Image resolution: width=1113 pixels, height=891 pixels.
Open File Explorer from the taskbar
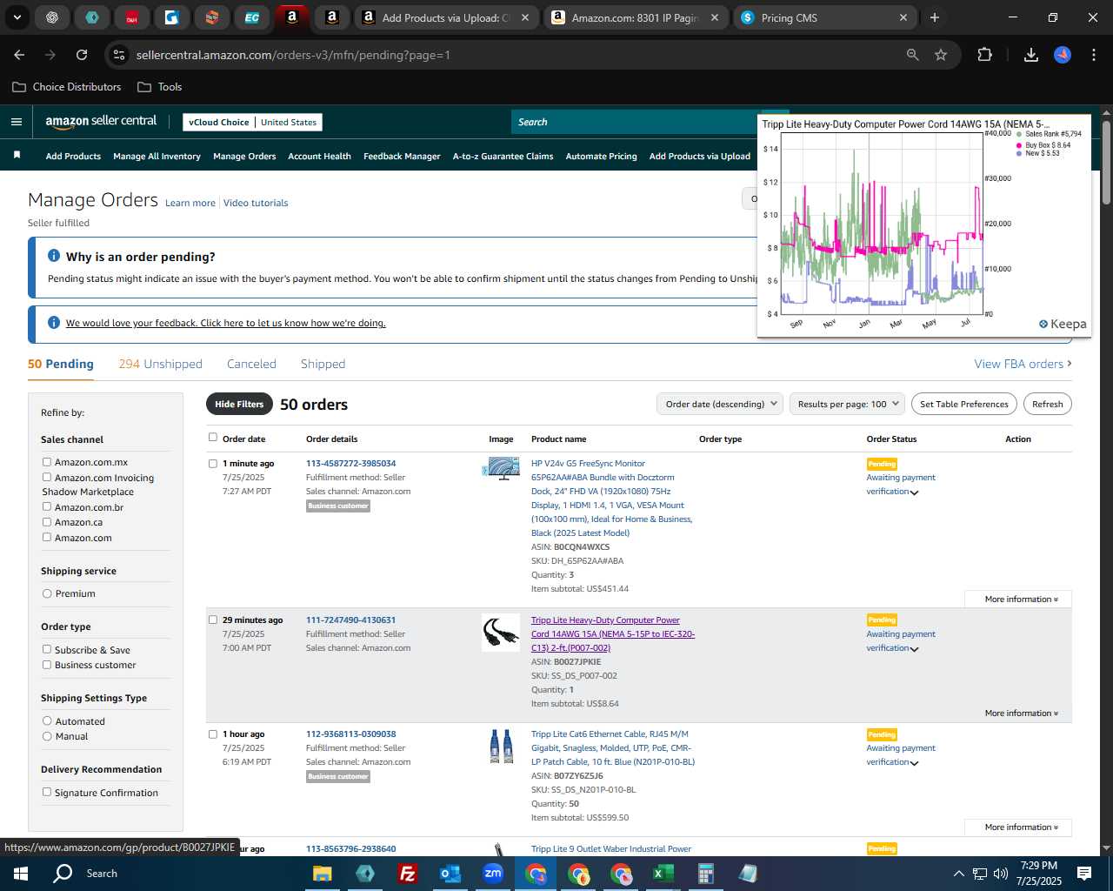click(x=323, y=874)
